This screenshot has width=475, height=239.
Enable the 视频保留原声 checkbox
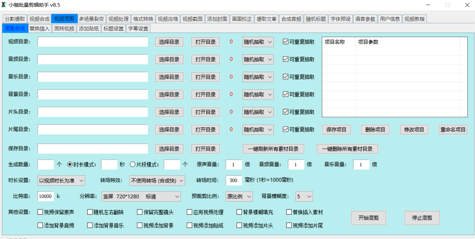click(40, 212)
